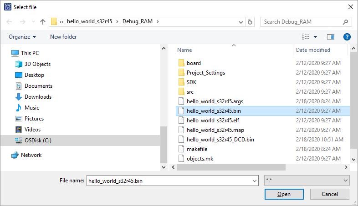Screen dimensions: 358x206
Task: Click the search magnifier icon
Action: coord(345,22)
